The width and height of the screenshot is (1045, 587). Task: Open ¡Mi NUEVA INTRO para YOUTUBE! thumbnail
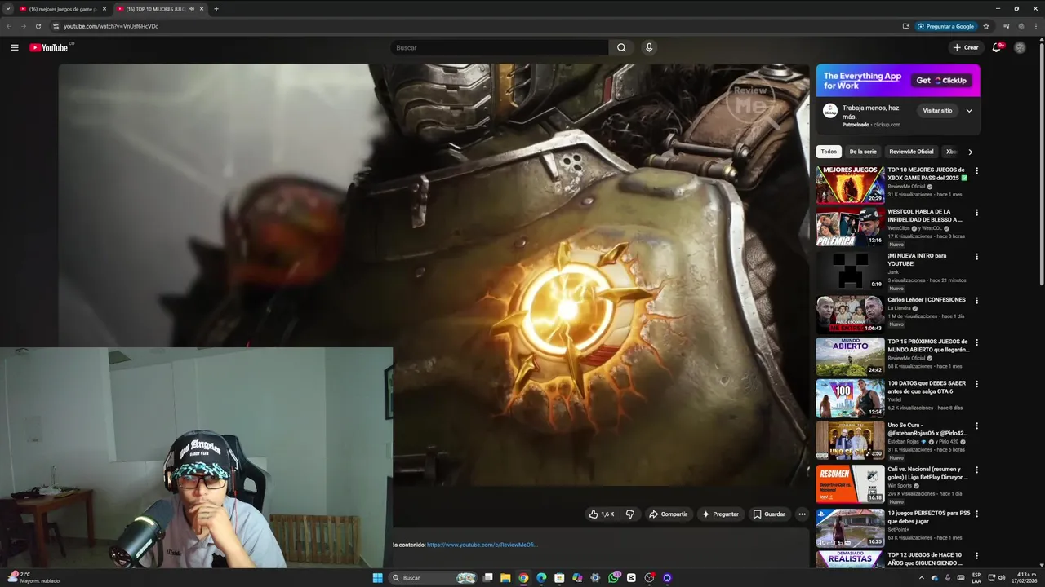[850, 271]
